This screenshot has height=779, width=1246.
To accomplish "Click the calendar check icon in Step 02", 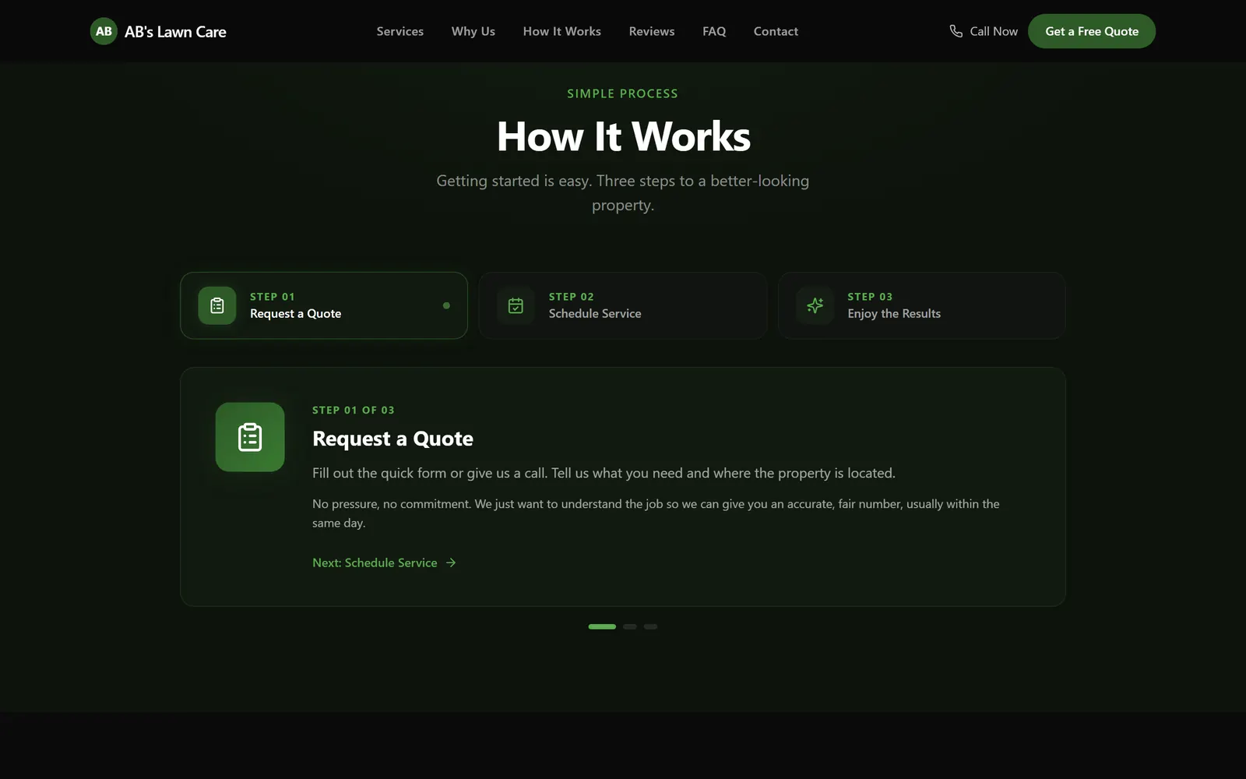I will 516,305.
